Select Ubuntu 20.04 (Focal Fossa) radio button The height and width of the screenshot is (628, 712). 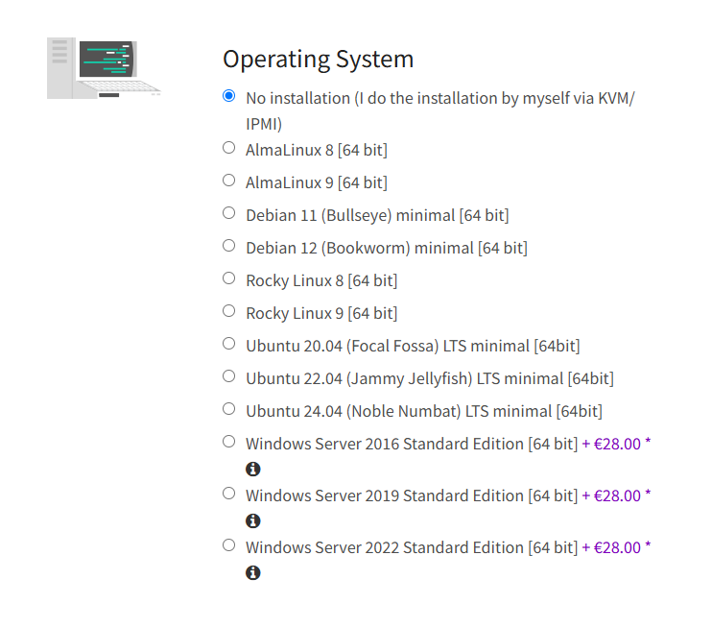[228, 344]
